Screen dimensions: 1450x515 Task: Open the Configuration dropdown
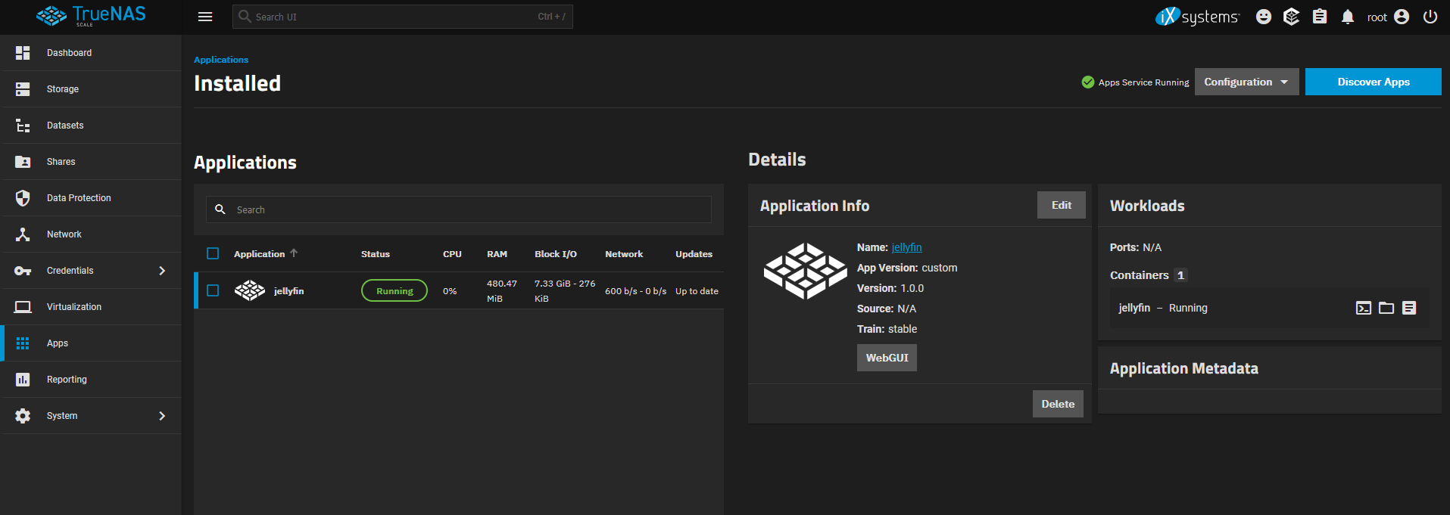pos(1246,82)
